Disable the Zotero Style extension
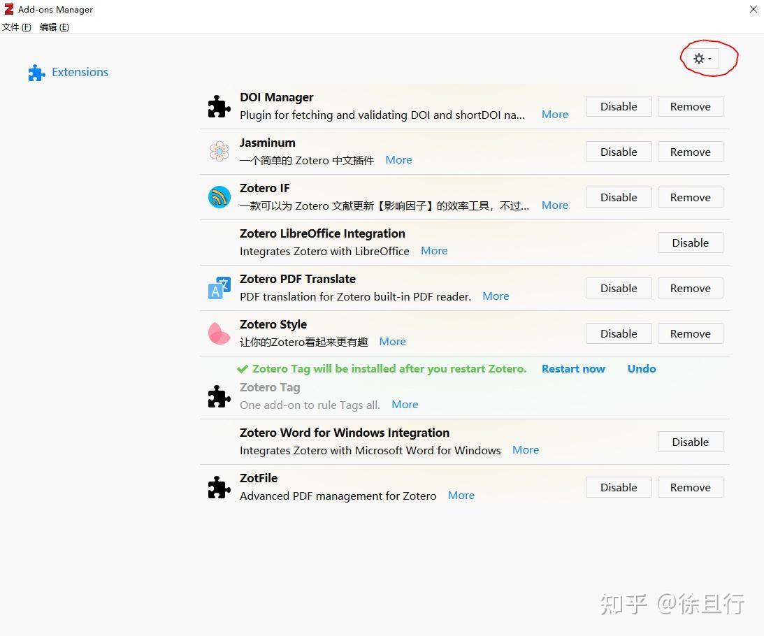 pos(619,333)
